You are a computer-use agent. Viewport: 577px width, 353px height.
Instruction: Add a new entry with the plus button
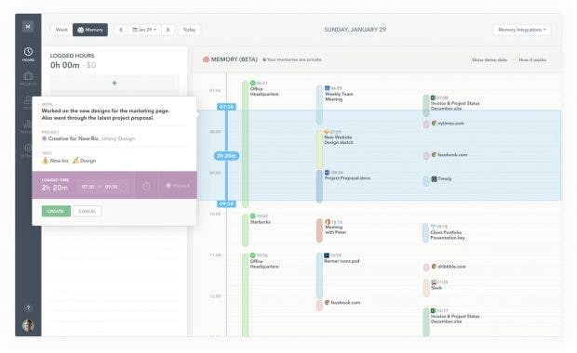114,83
